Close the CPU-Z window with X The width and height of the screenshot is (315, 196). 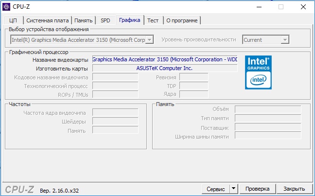[x=303, y=7]
